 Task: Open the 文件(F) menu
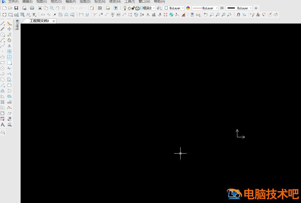pyautogui.click(x=13, y=2)
